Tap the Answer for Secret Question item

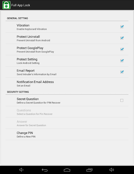coord(67,123)
